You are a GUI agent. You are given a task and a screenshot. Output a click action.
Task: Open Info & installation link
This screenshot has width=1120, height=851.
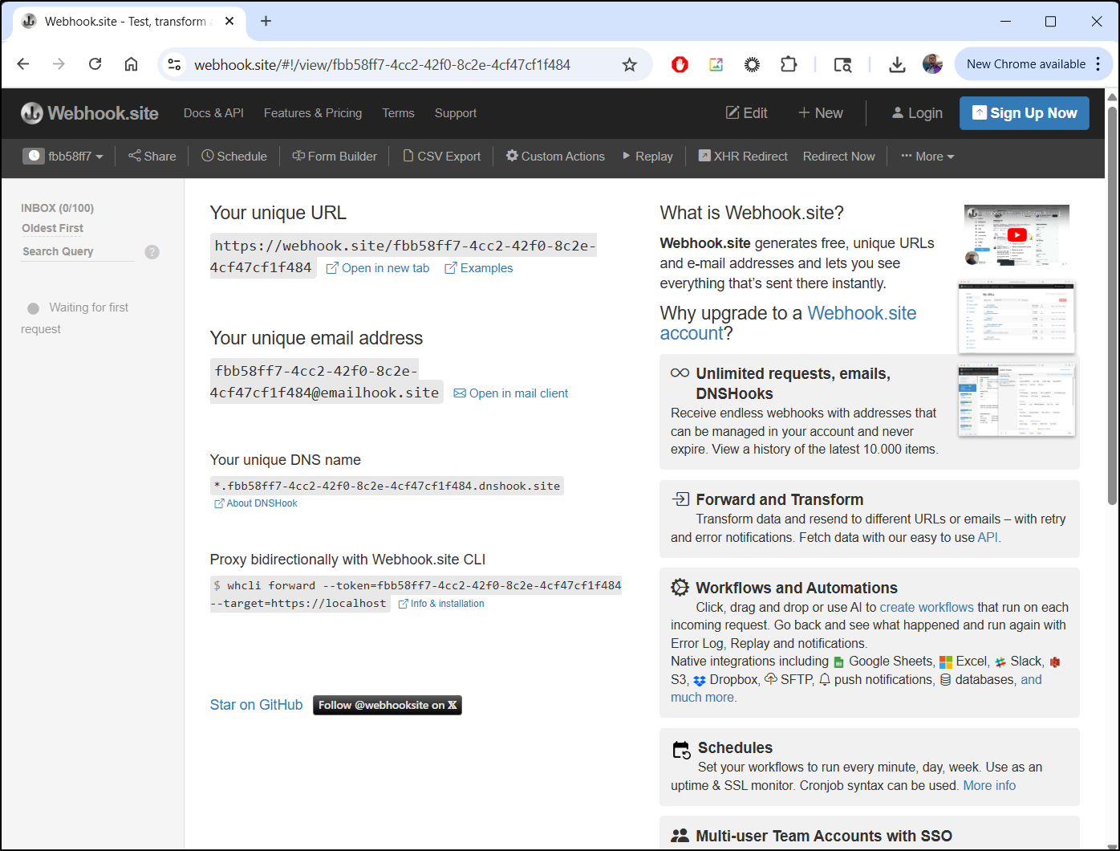pyautogui.click(x=441, y=604)
